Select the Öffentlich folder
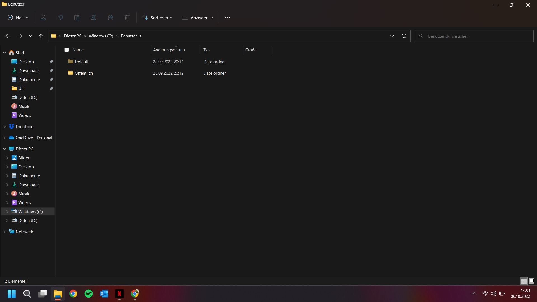Screen dimensions: 537x302 (84, 73)
